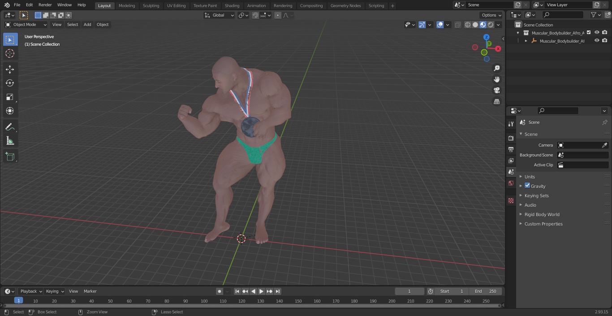Screen dimensions: 612x316
Task: Activate the Transform tool
Action: tap(10, 111)
